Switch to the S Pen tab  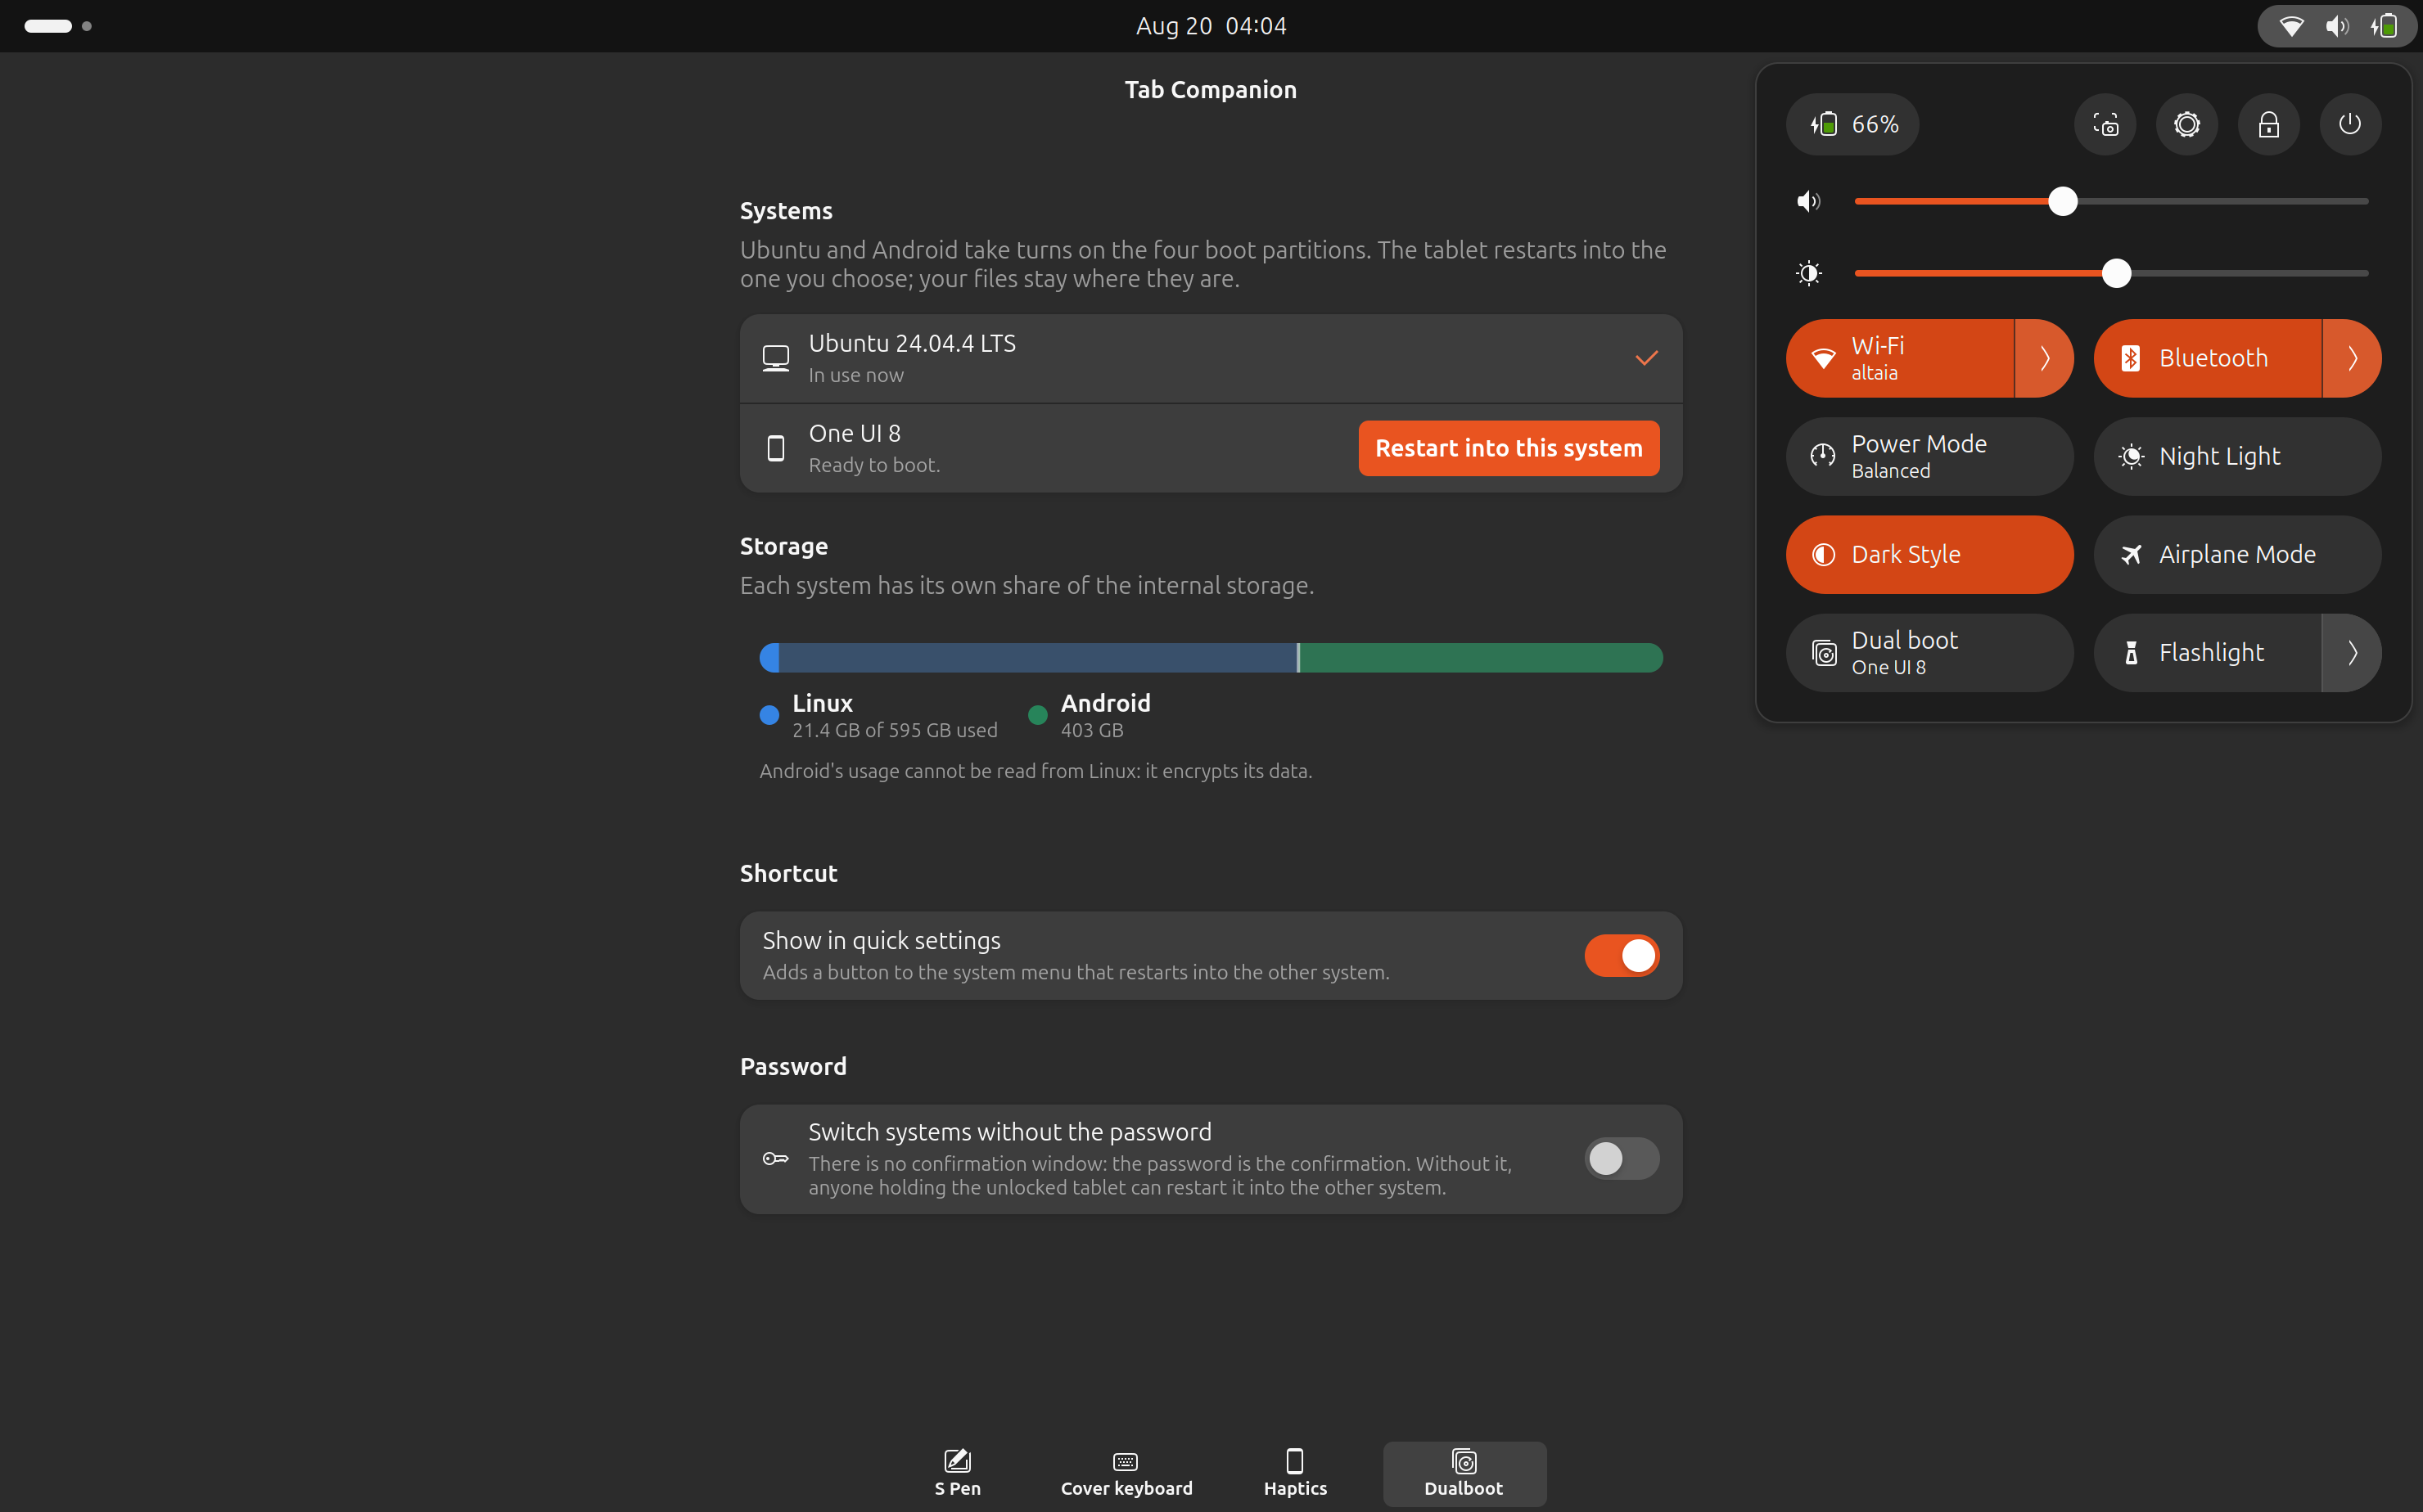click(958, 1474)
